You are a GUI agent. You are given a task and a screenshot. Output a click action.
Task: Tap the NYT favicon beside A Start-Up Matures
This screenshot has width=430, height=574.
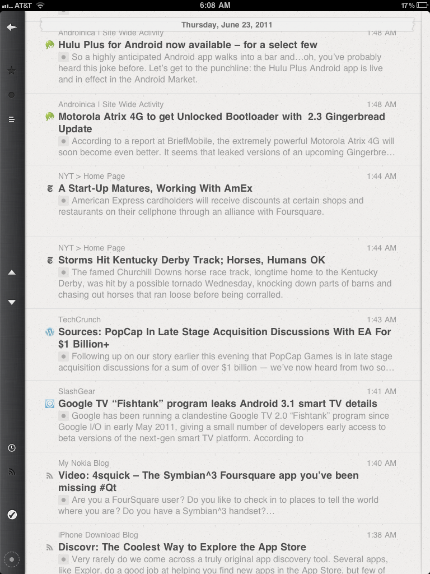point(50,188)
